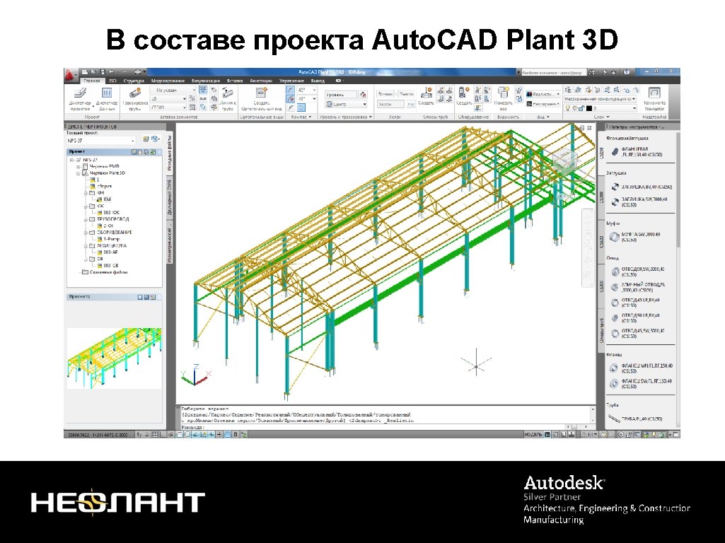The image size is (725, 543).
Task: Toggle first compass button in Компас panel
Action: 290,90
